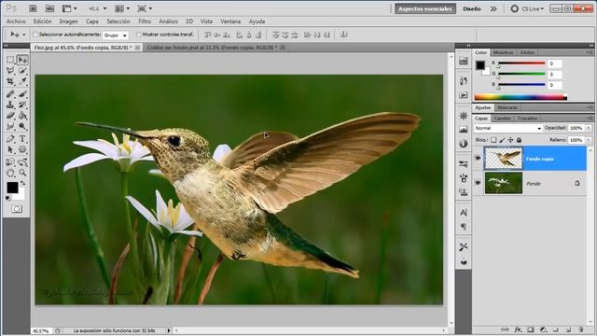The image size is (597, 336).
Task: Open the Normal blend mode dropdown
Action: (507, 129)
